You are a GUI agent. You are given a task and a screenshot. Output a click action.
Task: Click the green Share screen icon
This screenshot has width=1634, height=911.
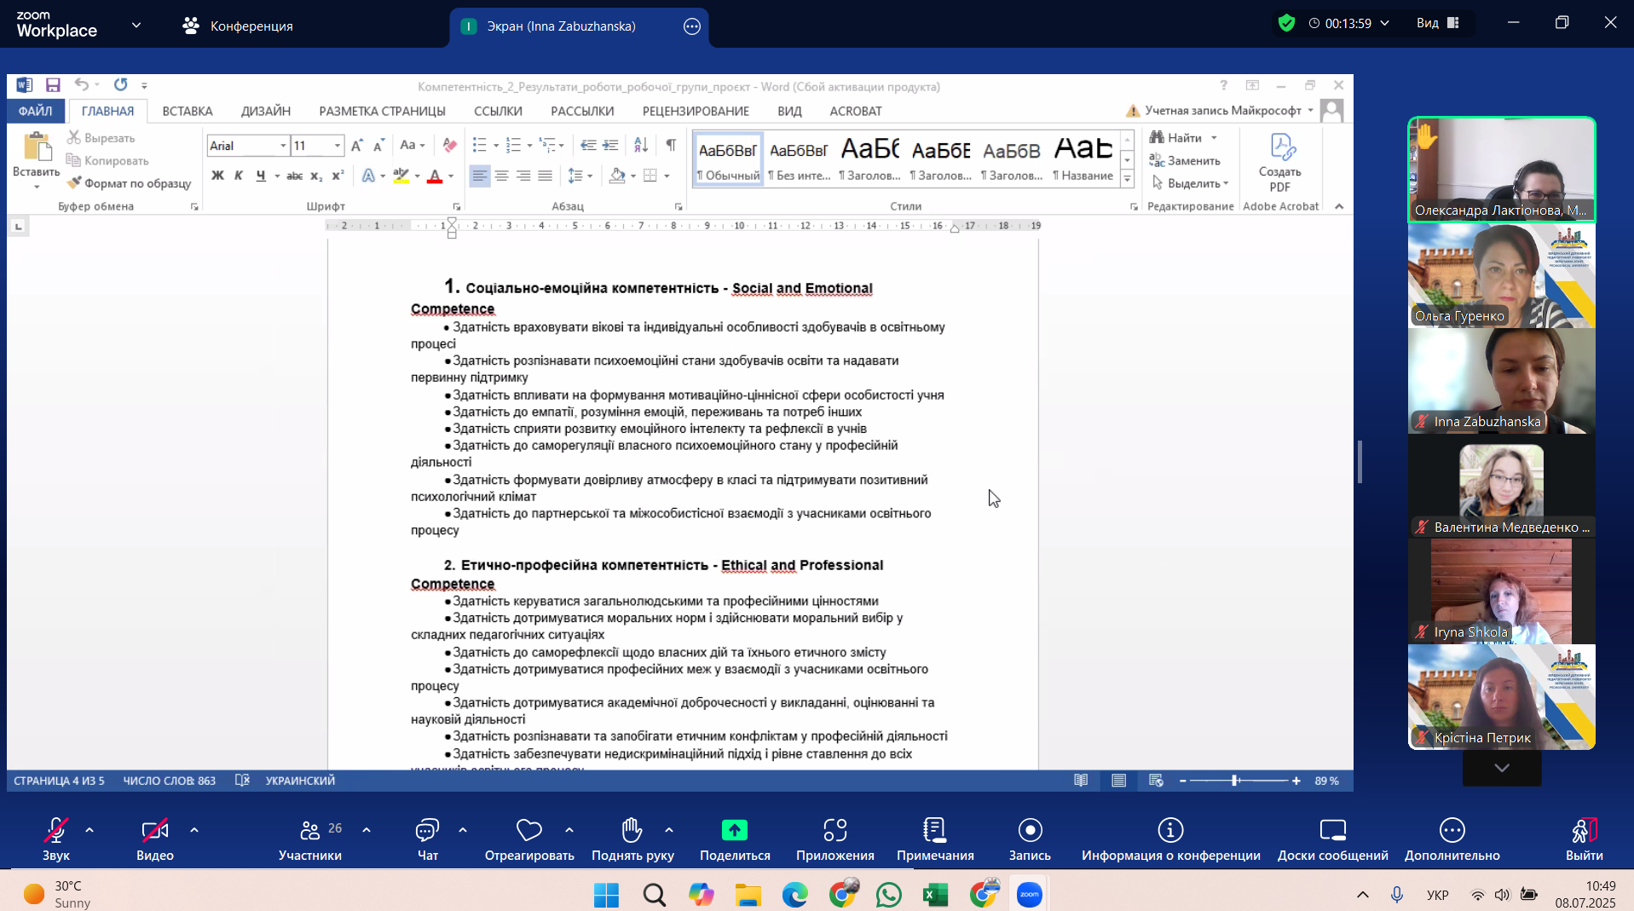tap(734, 829)
